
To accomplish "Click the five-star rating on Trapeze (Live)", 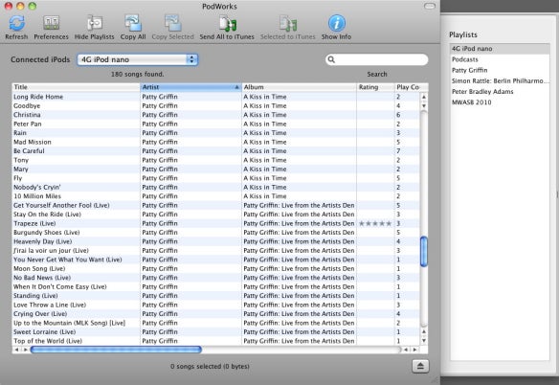I will click(x=375, y=224).
